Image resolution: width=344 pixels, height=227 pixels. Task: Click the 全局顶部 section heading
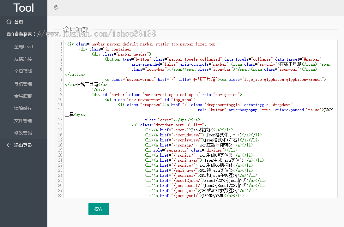tap(76, 29)
